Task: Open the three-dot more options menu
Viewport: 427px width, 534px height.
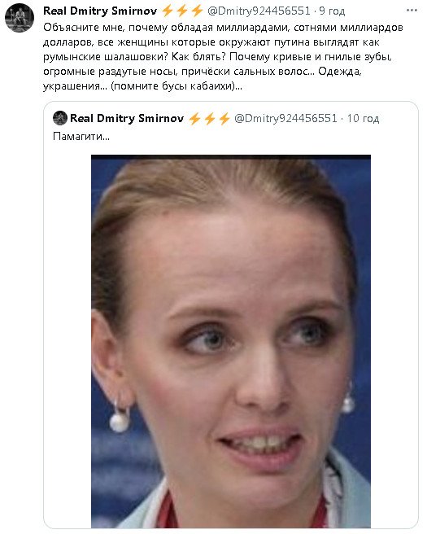Action: (x=412, y=11)
